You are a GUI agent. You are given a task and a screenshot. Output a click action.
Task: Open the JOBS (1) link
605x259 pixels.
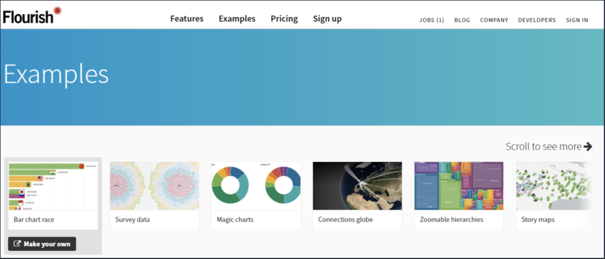coord(432,20)
